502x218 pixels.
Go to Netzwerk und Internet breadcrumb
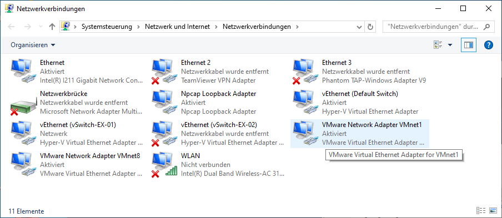pos(178,27)
